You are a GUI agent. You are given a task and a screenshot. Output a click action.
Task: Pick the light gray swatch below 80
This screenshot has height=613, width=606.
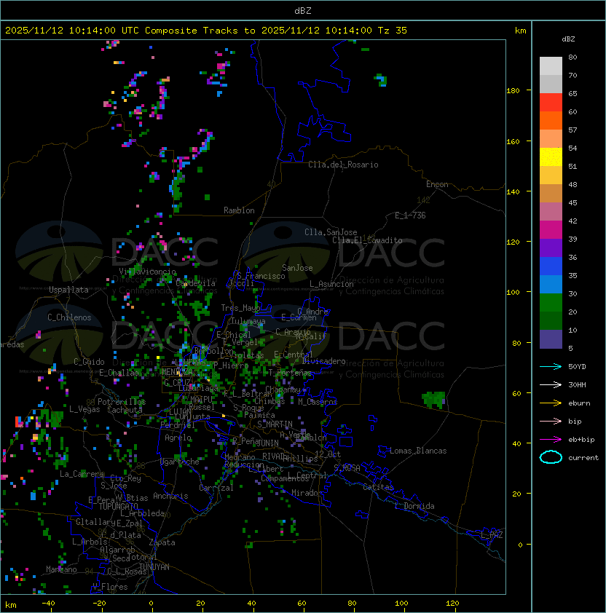pos(551,66)
